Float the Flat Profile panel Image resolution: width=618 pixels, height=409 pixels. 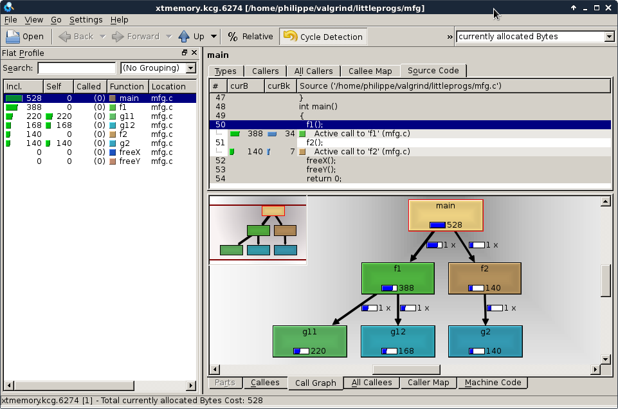pos(185,53)
